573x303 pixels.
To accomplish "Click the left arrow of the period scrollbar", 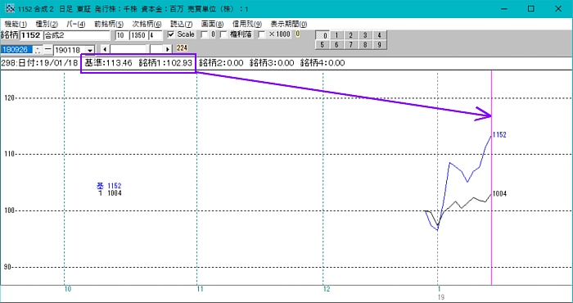I will [x=106, y=49].
